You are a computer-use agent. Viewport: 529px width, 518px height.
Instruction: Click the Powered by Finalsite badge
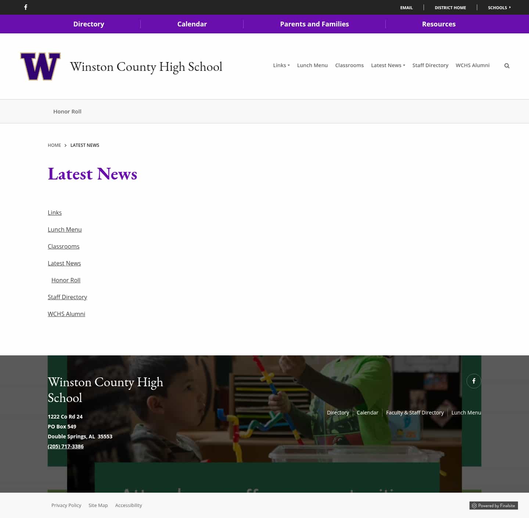[493, 506]
